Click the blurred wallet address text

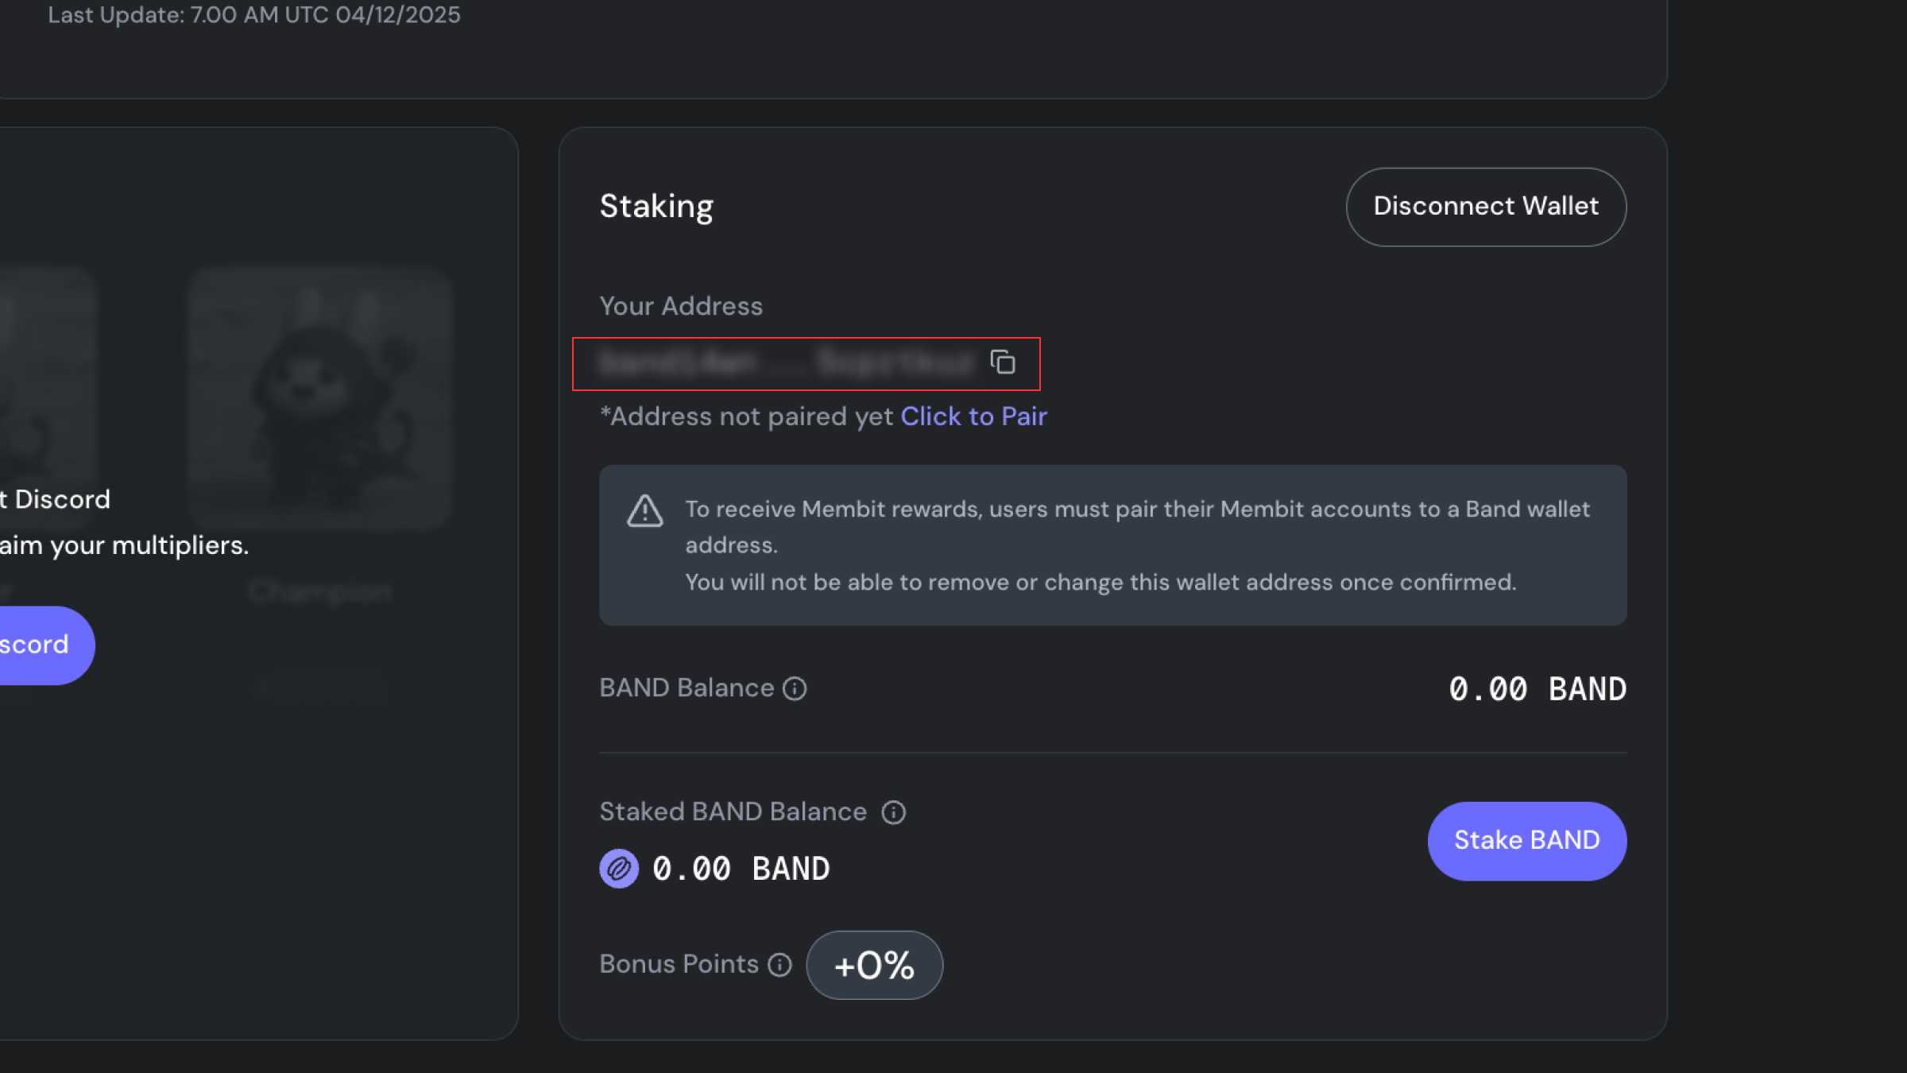coord(785,363)
